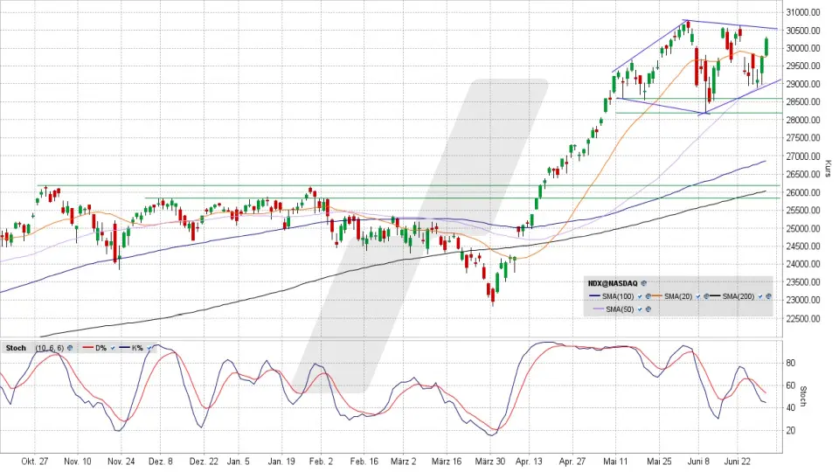The width and height of the screenshot is (839, 472).
Task: Toggle SMA(200) line checkmark
Action: click(759, 296)
